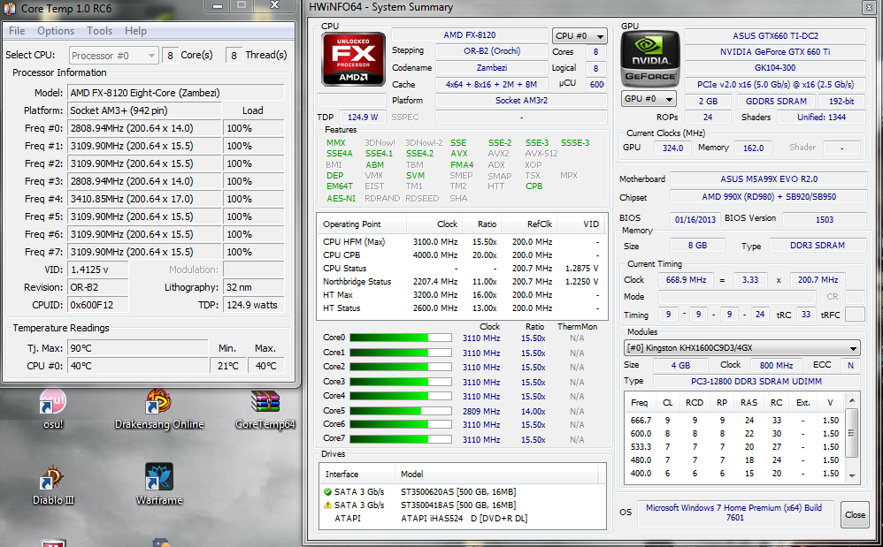Click the CPU #0 temperature 40°C field
Viewport: 883px width, 547px height.
138,366
